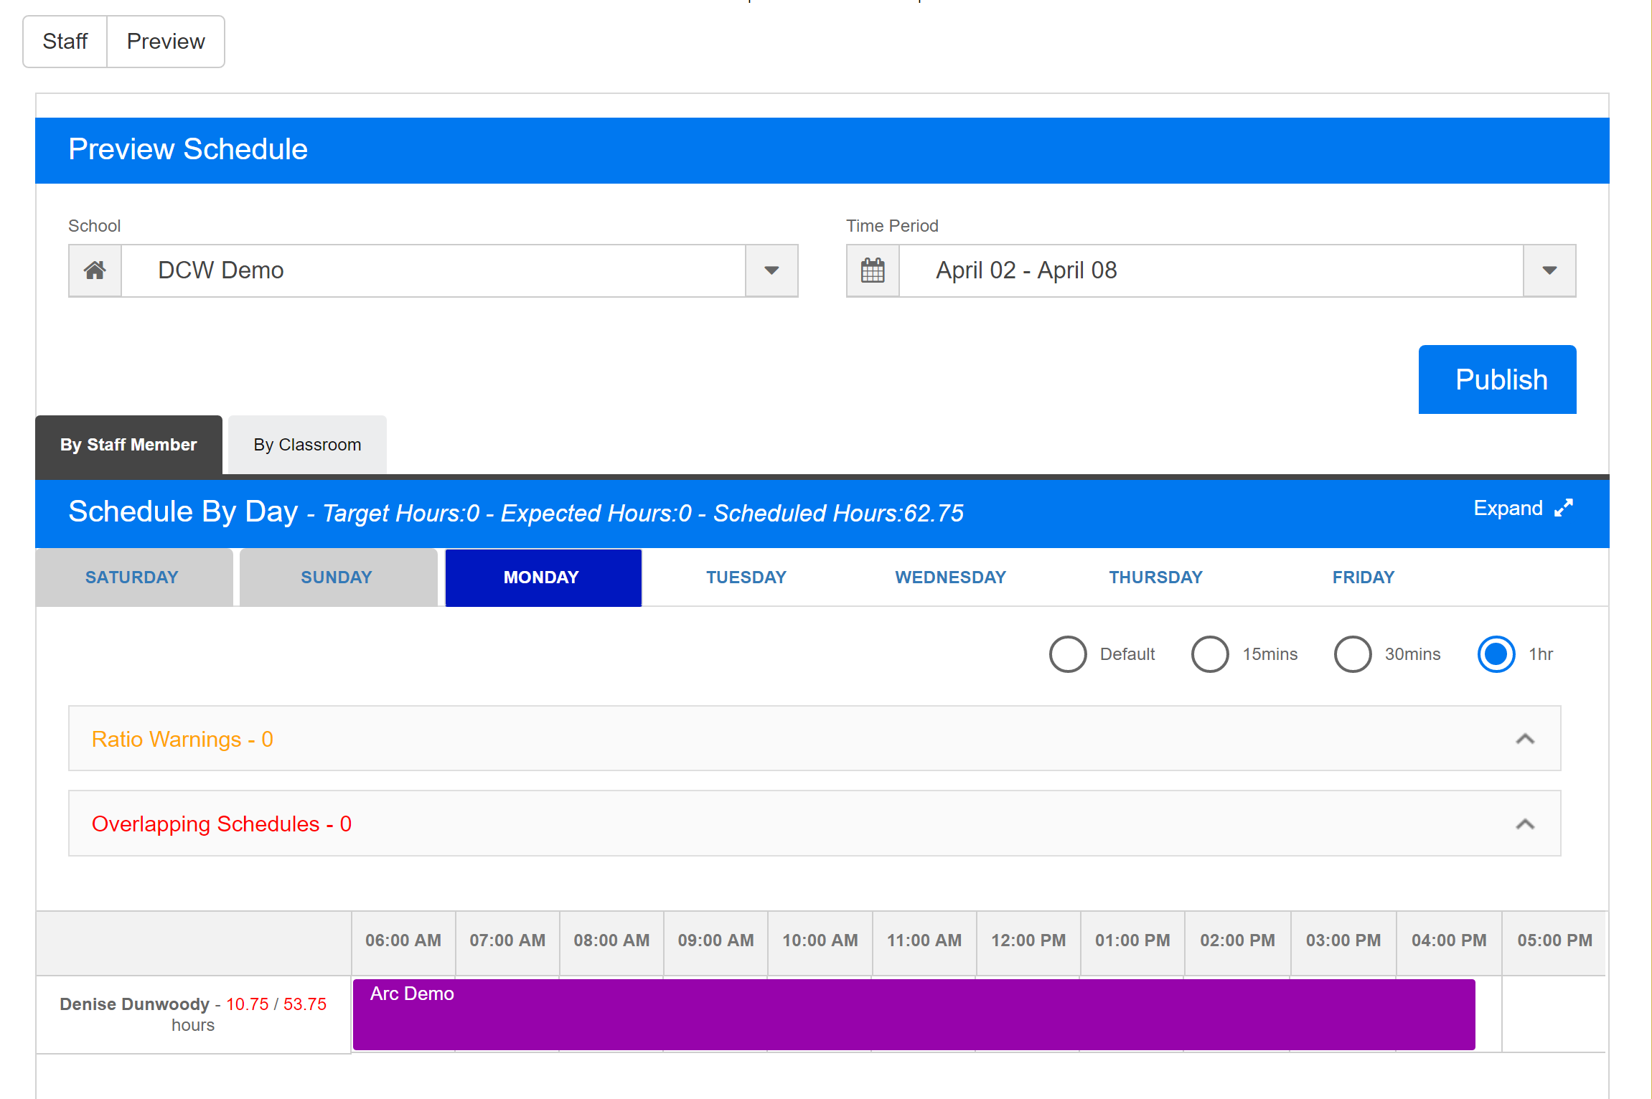
Task: Open the Saturday day tab
Action: point(132,577)
